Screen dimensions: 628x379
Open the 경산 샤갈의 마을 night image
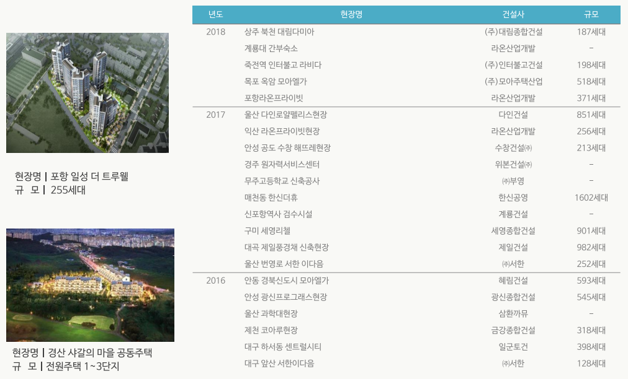pos(90,285)
